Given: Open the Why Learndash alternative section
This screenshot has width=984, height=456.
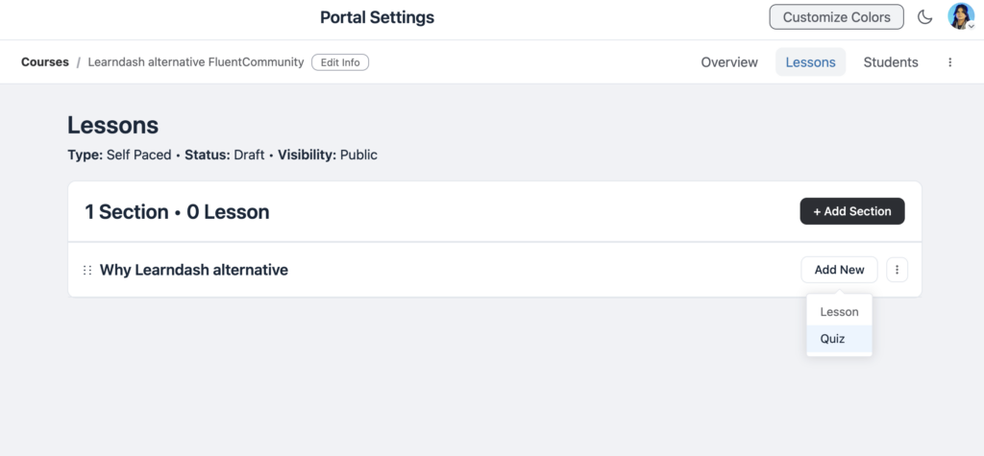Looking at the screenshot, I should pyautogui.click(x=194, y=271).
